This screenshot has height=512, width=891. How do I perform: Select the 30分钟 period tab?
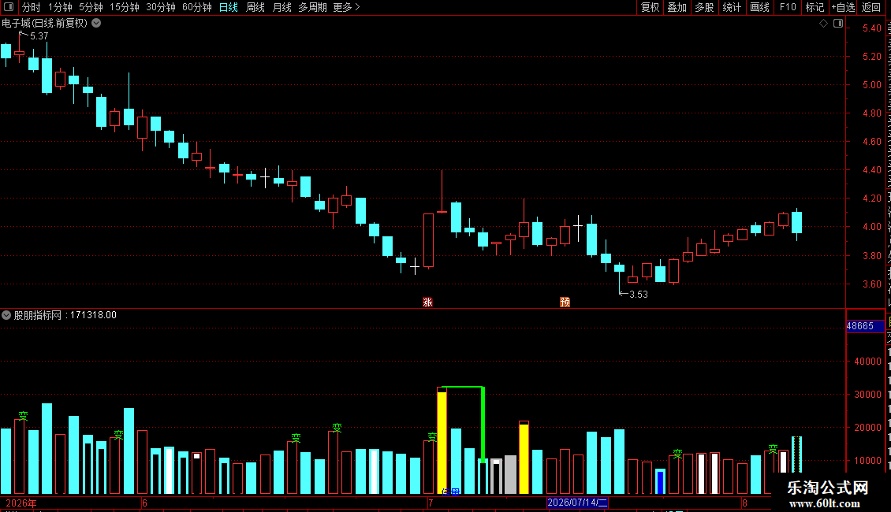[x=161, y=7]
